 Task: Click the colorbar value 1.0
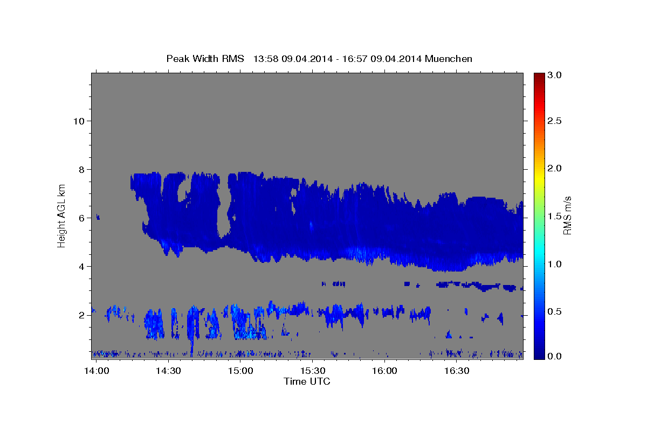coord(555,264)
